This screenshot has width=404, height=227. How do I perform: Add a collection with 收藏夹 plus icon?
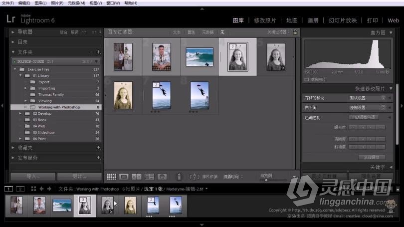(98, 148)
